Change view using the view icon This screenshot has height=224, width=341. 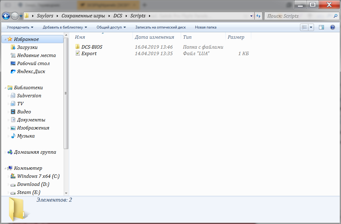click(304, 27)
